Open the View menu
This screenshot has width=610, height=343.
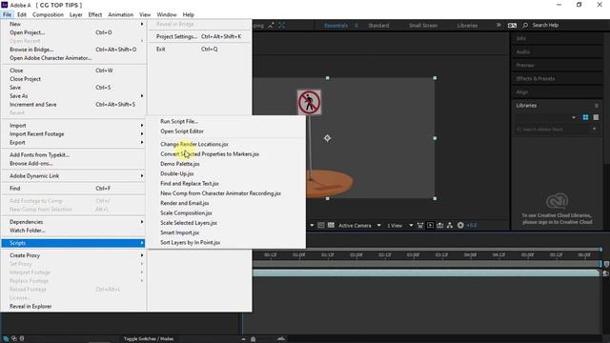point(145,14)
